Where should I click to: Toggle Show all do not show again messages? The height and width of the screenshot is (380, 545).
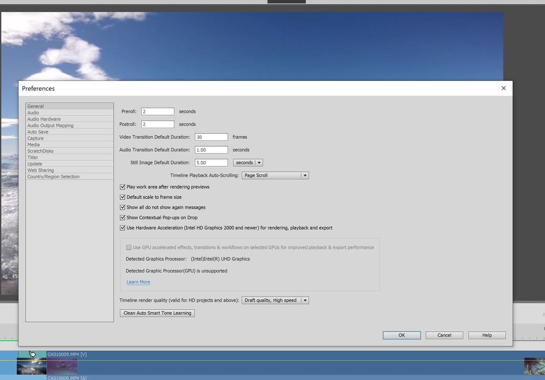click(122, 207)
